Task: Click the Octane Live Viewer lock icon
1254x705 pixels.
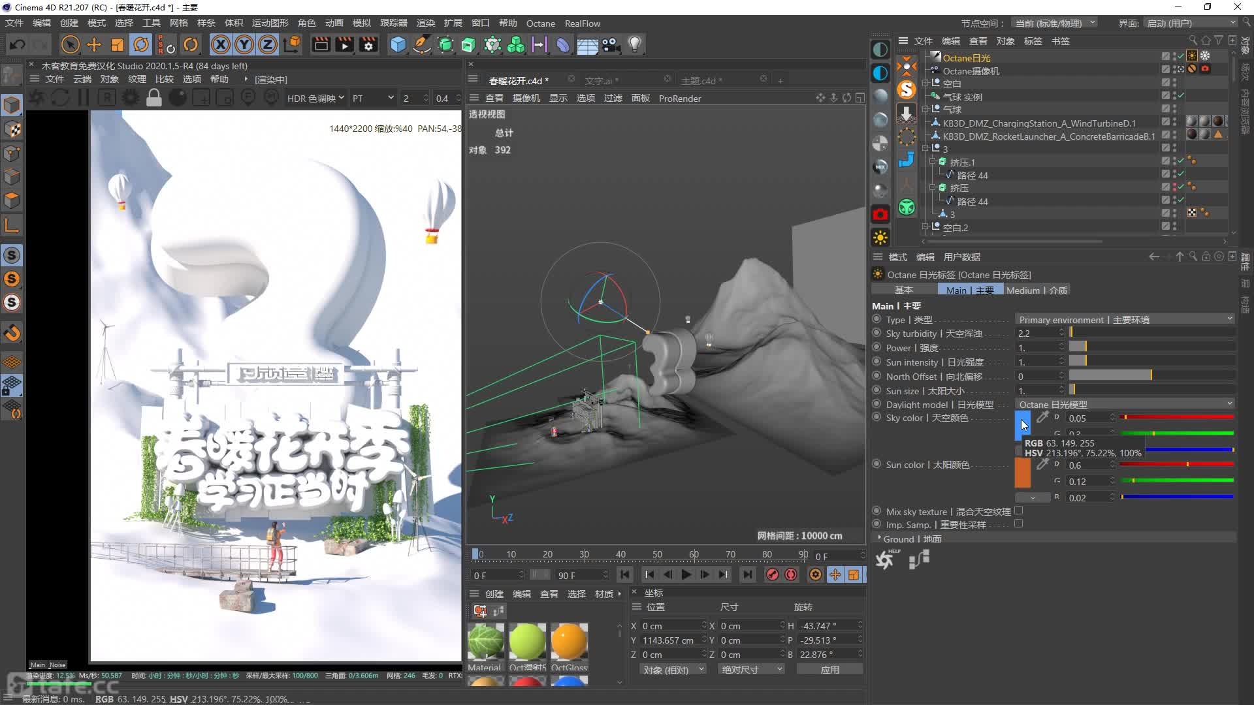Action: click(x=154, y=98)
